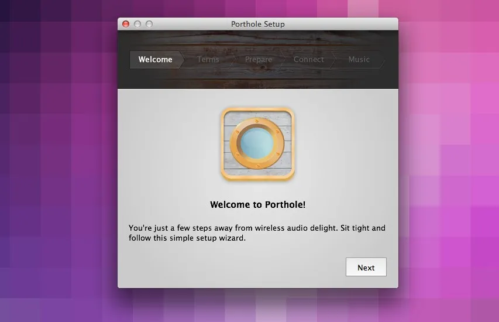
Task: Click the Porthole app icon
Action: (258, 144)
